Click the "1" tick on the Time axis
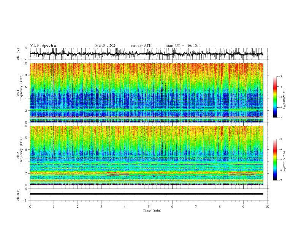Viewport: 301px width, 232px height. pos(54,207)
